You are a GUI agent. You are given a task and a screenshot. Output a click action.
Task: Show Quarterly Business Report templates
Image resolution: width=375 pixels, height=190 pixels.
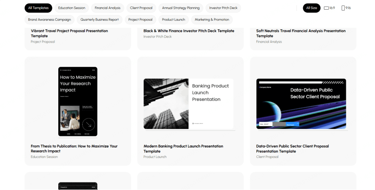click(x=100, y=20)
